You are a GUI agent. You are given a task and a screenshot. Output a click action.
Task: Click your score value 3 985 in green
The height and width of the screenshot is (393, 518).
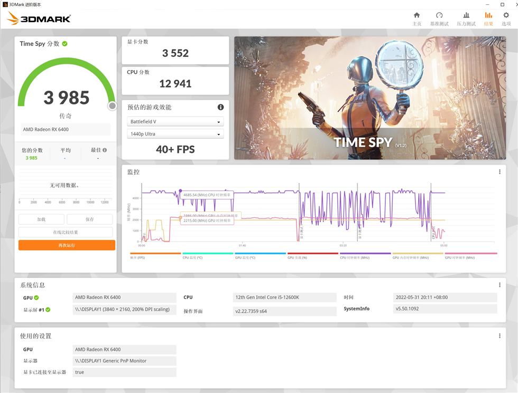[31, 158]
